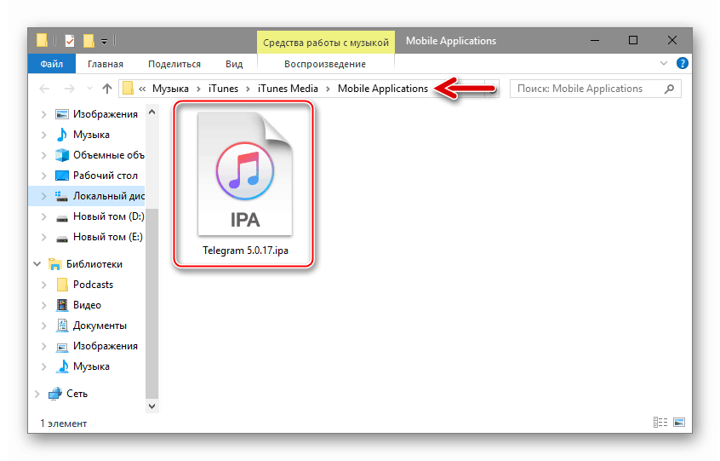
Task: Expand the Видео library node
Action: click(43, 305)
